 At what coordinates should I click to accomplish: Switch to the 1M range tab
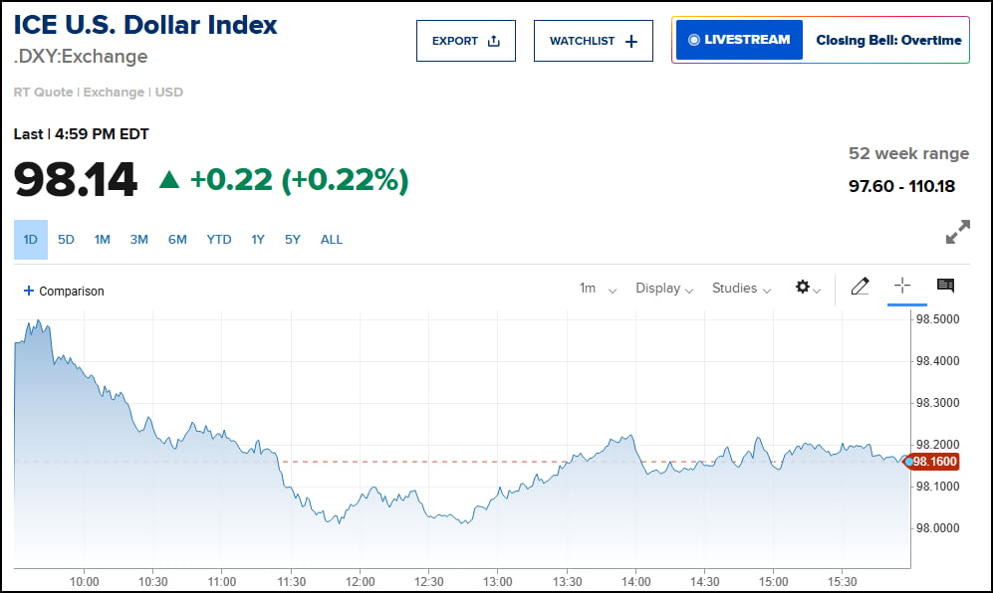tap(102, 239)
